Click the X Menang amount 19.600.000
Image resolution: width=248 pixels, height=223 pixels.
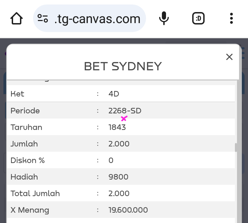click(x=128, y=210)
